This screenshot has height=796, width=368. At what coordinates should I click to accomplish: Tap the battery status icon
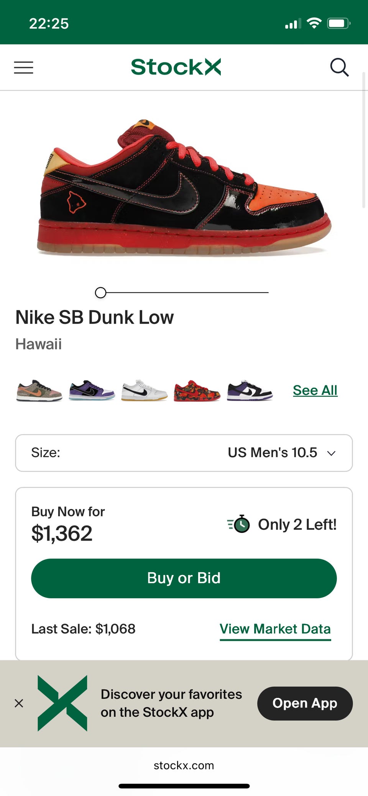point(338,23)
